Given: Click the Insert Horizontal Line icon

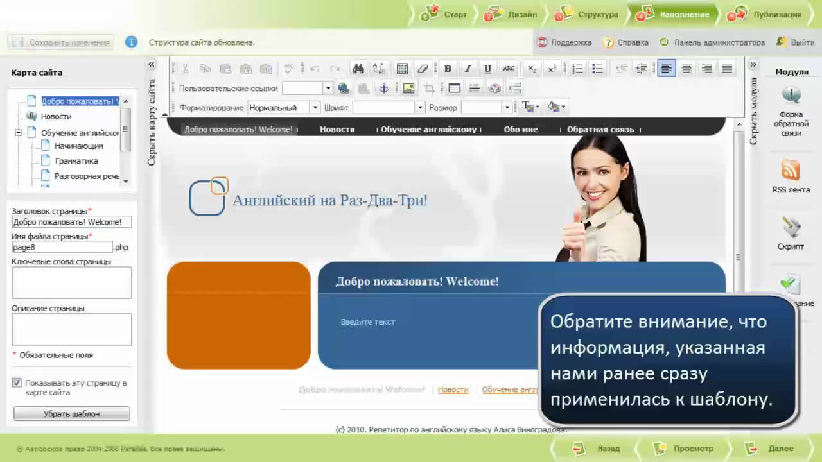Looking at the screenshot, I should (x=474, y=89).
